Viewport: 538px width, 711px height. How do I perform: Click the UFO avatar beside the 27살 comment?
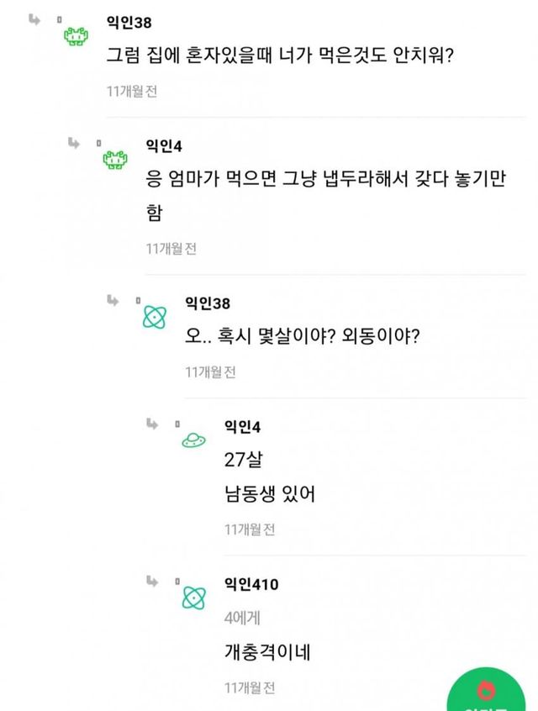click(x=194, y=440)
